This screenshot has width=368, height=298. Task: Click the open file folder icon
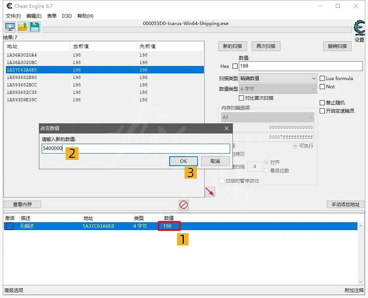click(x=22, y=27)
